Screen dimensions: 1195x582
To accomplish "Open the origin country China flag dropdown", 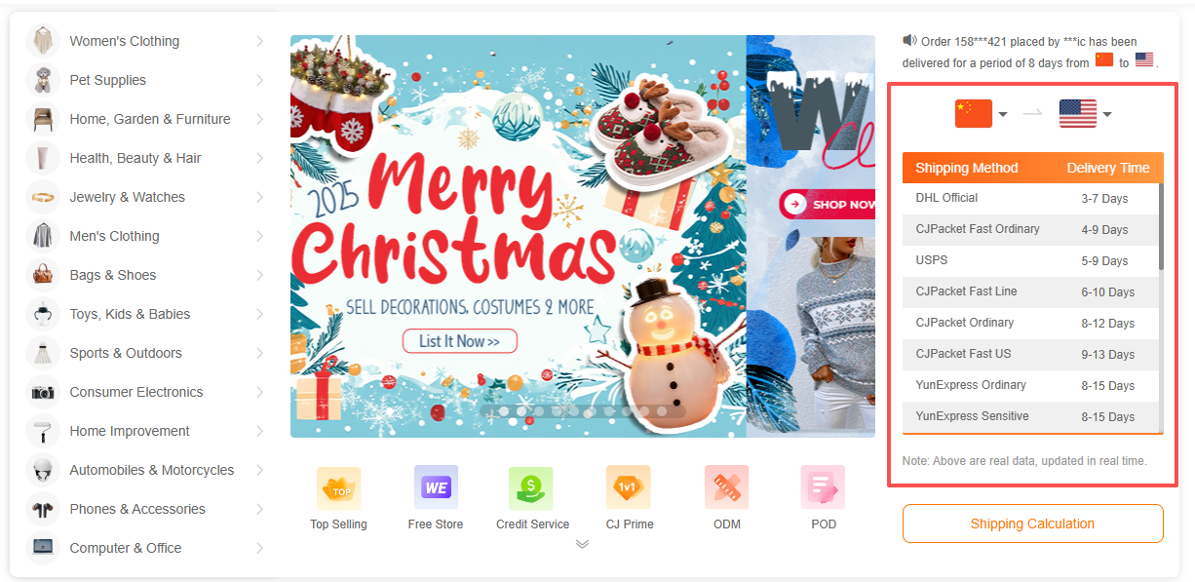I will pyautogui.click(x=981, y=114).
